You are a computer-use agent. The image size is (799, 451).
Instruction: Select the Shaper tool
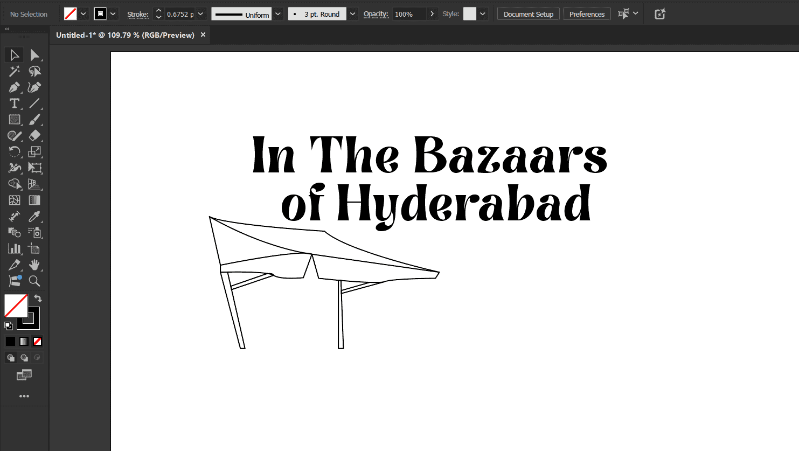15,136
